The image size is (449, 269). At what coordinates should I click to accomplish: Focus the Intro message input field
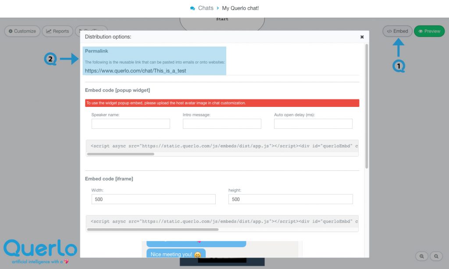point(222,124)
